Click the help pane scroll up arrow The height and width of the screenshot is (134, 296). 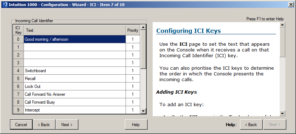click(x=282, y=25)
